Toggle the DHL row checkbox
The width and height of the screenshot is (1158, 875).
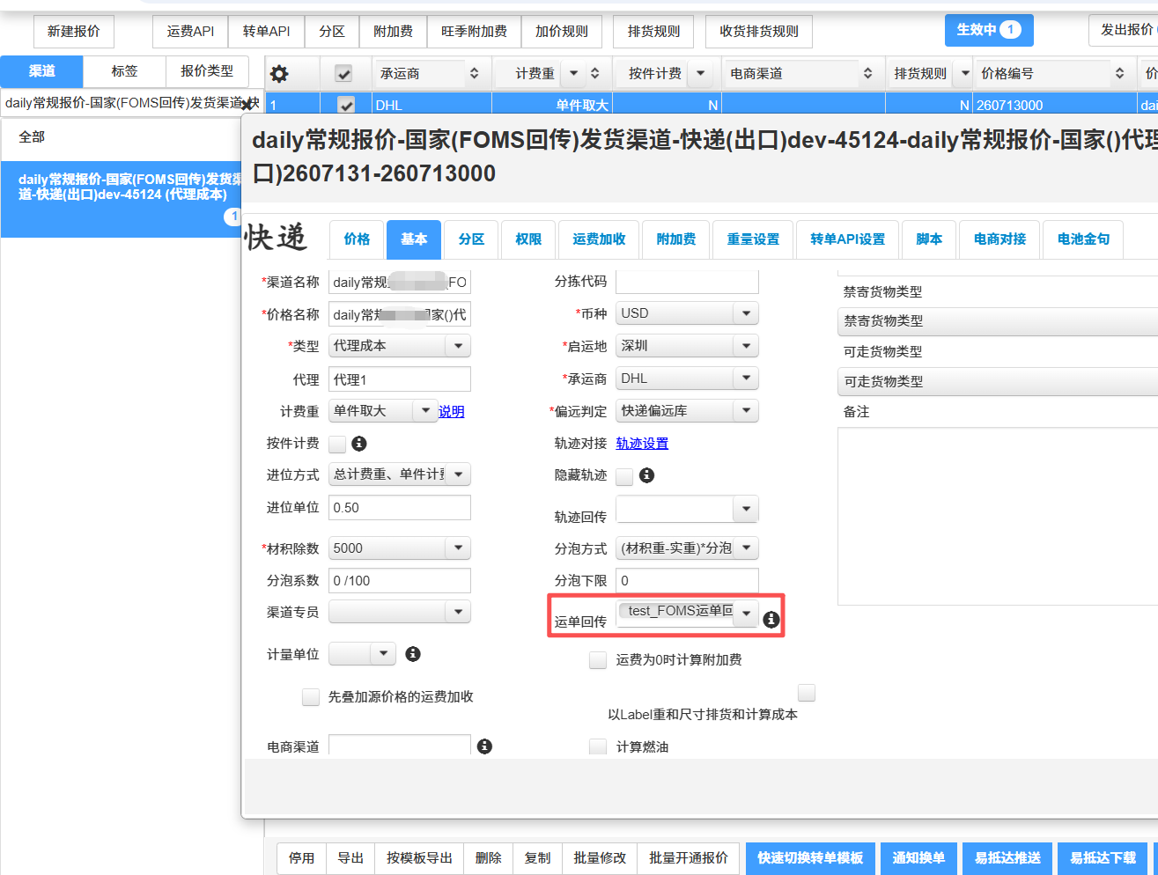click(x=347, y=105)
